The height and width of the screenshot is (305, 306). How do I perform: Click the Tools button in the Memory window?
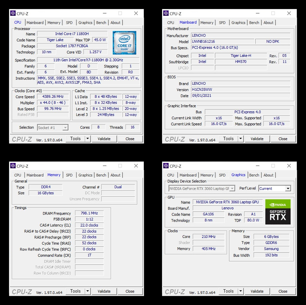(x=75, y=291)
